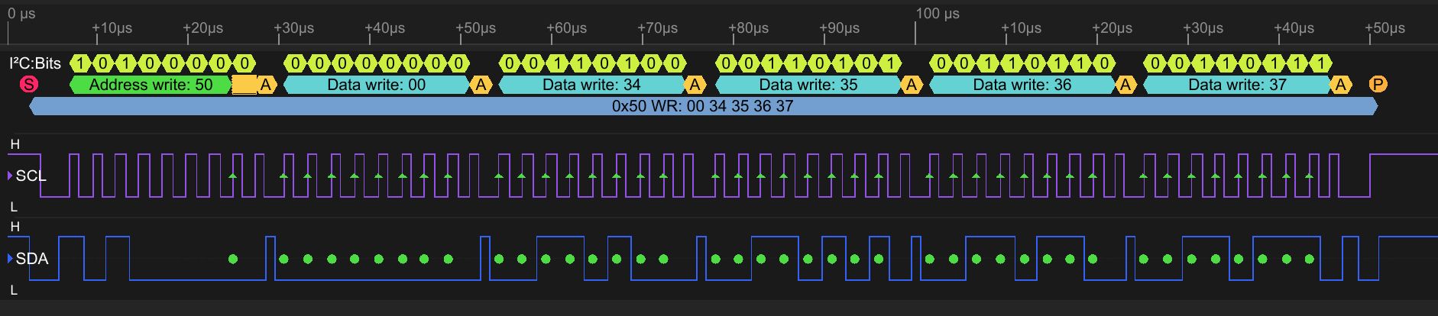This screenshot has width=1438, height=316.
Task: Click the pink S start condition marker
Action: [28, 84]
